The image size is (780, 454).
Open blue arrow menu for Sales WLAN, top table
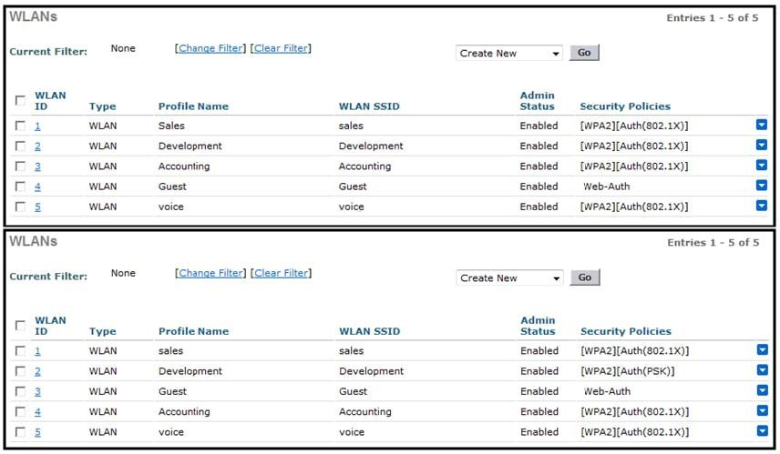(x=762, y=126)
